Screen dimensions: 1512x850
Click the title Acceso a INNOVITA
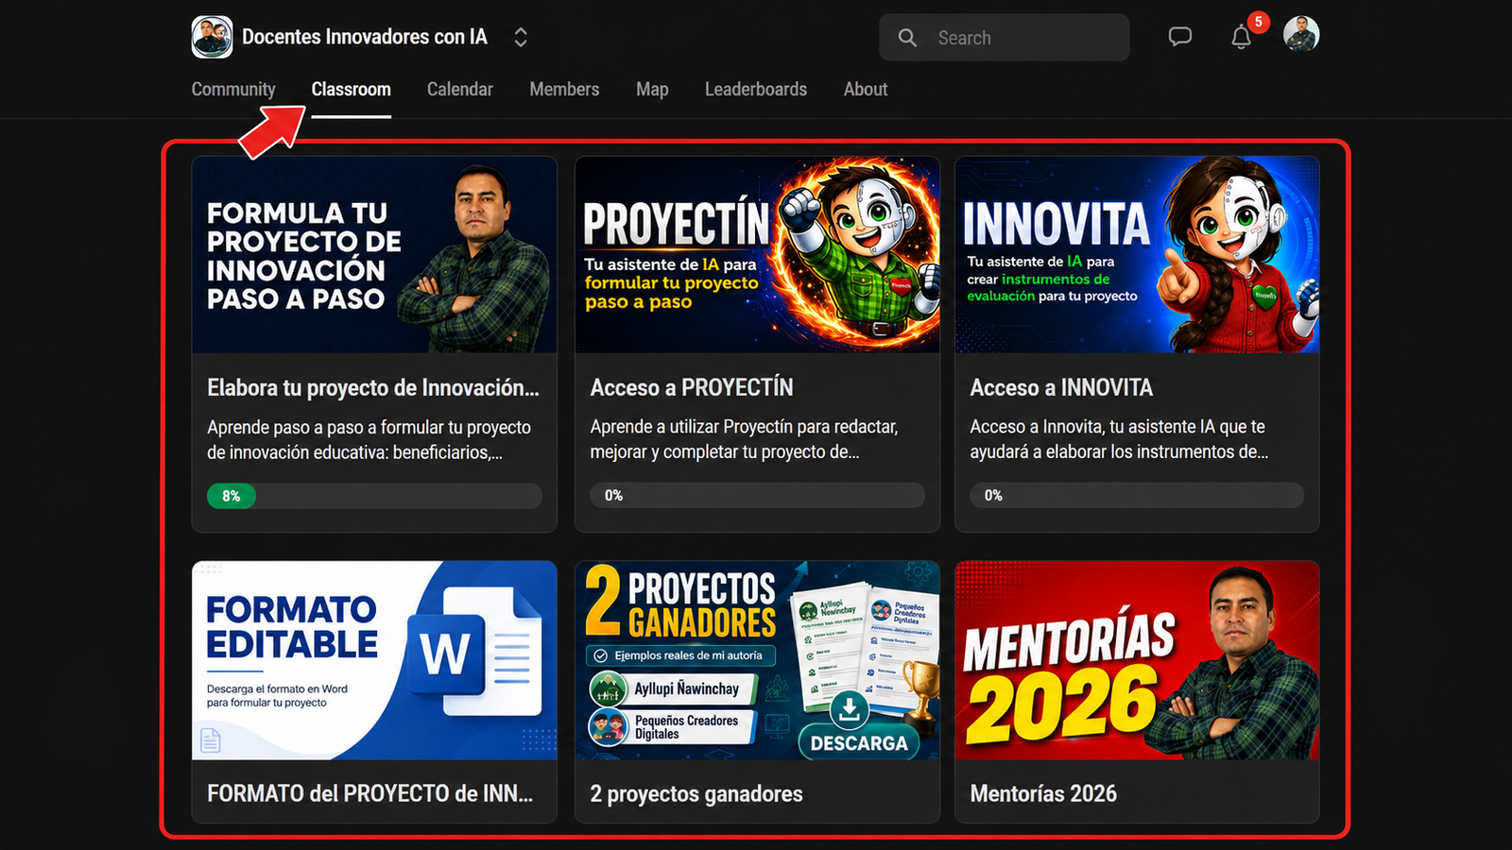[1061, 387]
